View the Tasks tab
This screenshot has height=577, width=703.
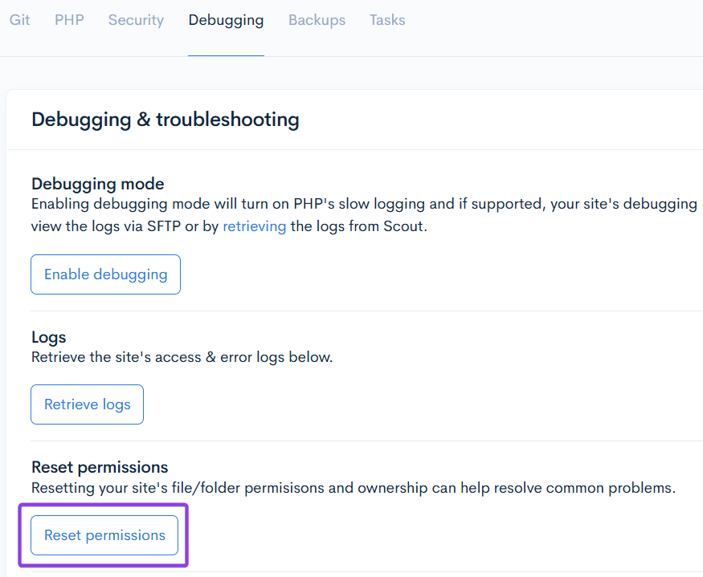click(387, 21)
